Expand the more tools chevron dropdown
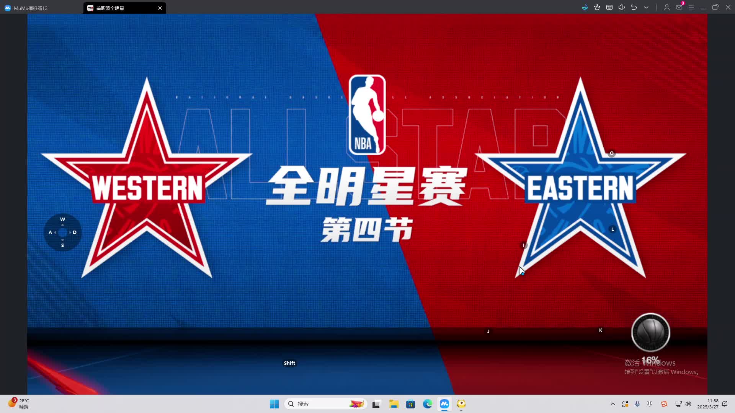 (646, 7)
